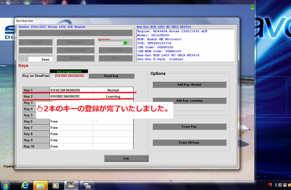The image size is (291, 190).
Task: Click the 'iBR Code: 00B90100' line
Action: (155, 47)
